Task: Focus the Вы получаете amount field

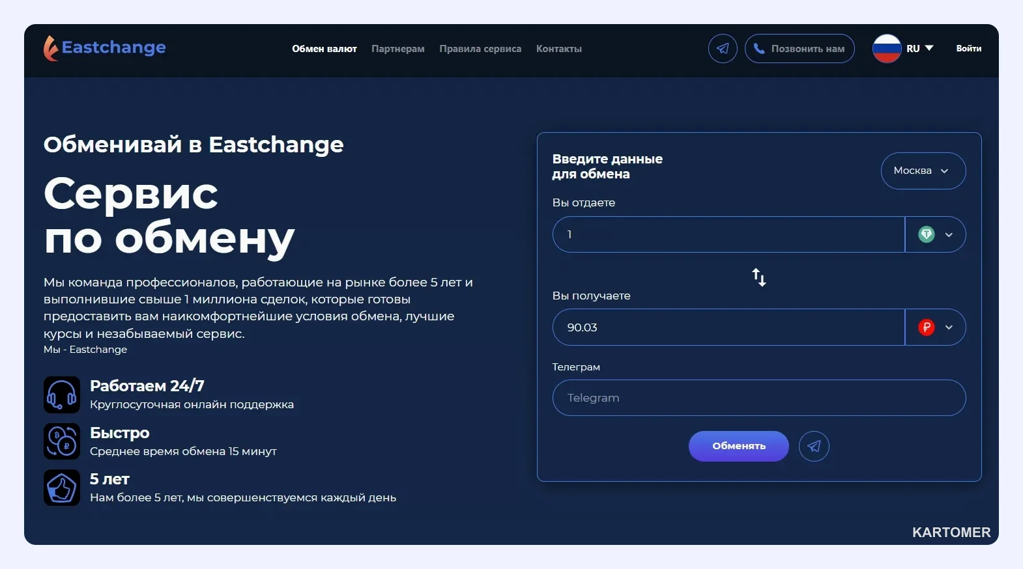Action: (x=728, y=327)
